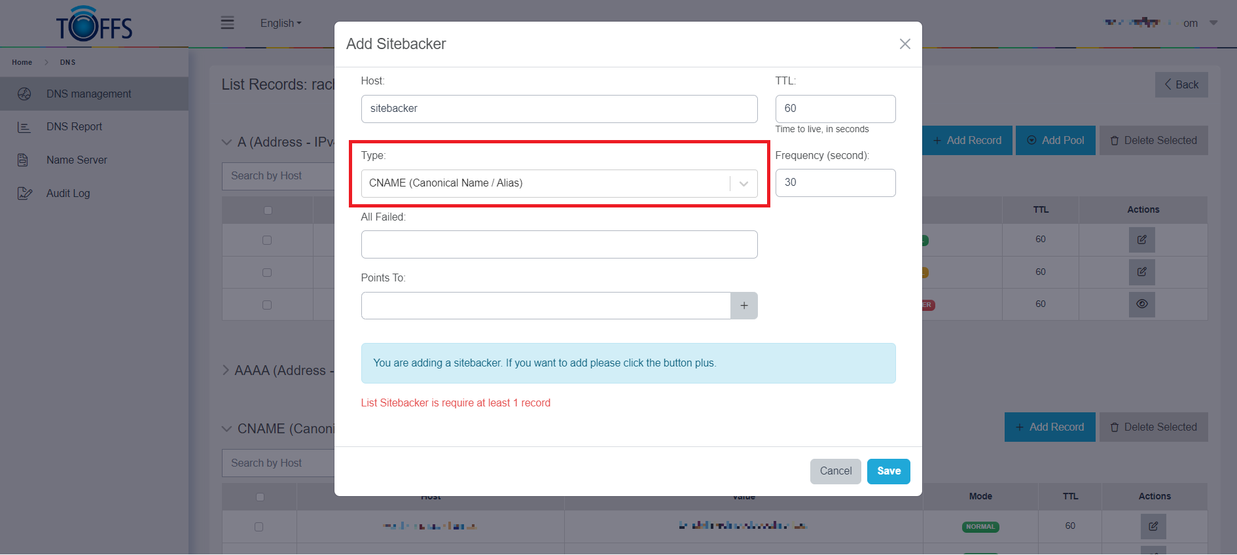Screen dimensions: 1237x555
Task: Click the TOFFS logo
Action: [94, 24]
